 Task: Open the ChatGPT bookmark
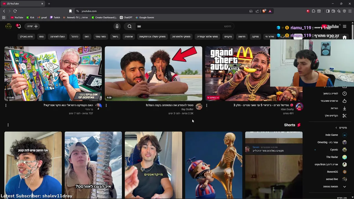pos(126,17)
